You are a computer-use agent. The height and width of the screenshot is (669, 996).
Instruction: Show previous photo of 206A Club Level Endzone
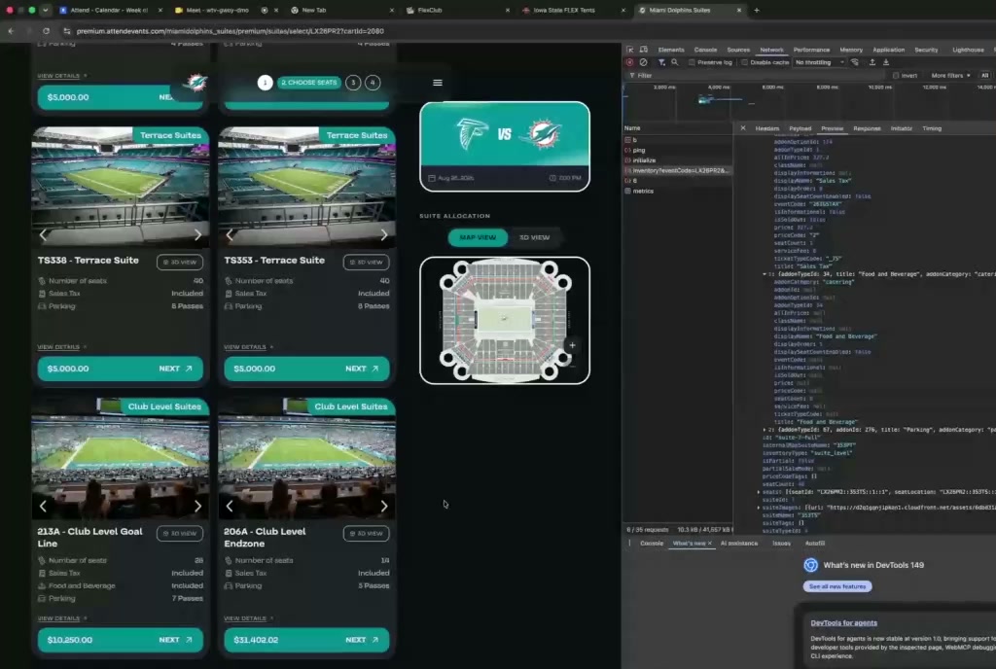(230, 506)
